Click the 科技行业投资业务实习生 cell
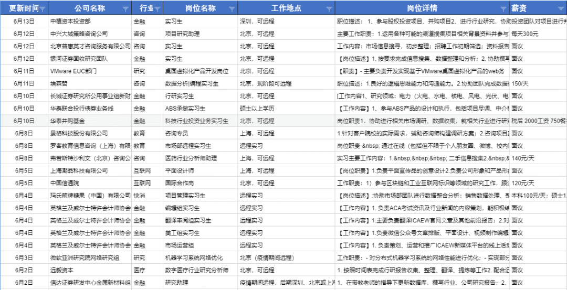The image size is (567, 290). pos(201,121)
